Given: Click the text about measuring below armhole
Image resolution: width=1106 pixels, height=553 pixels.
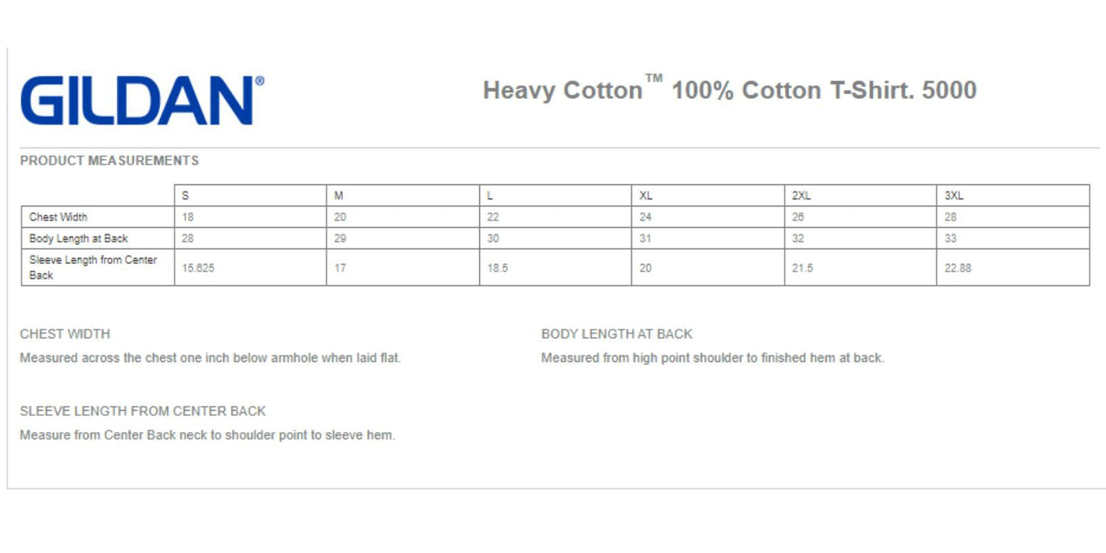Looking at the screenshot, I should (210, 358).
